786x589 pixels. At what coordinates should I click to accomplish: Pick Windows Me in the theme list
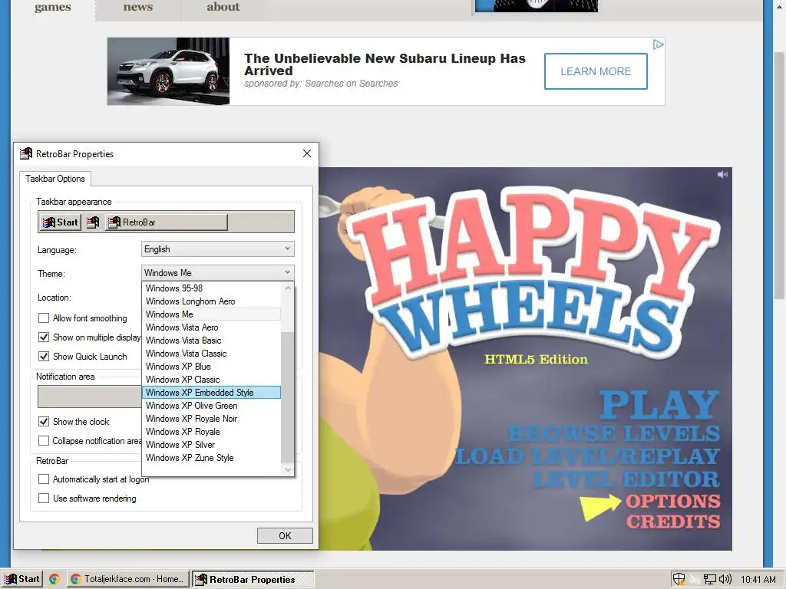pos(212,314)
